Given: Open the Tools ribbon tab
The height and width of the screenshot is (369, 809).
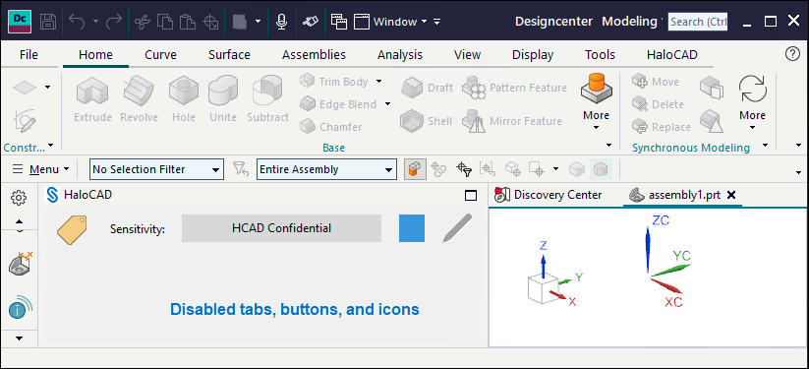Looking at the screenshot, I should 600,55.
